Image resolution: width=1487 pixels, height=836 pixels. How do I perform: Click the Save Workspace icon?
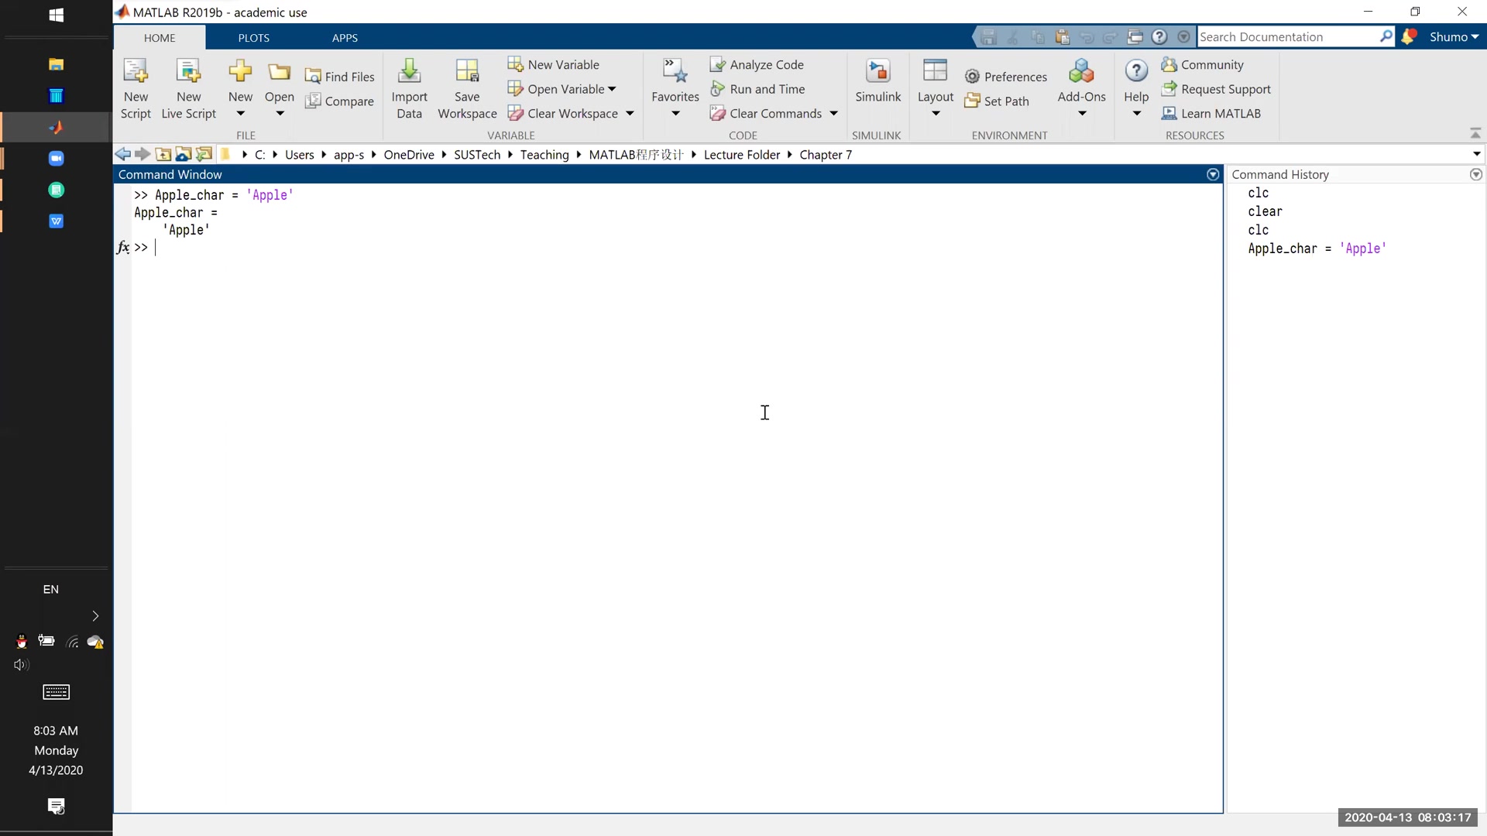(x=467, y=72)
